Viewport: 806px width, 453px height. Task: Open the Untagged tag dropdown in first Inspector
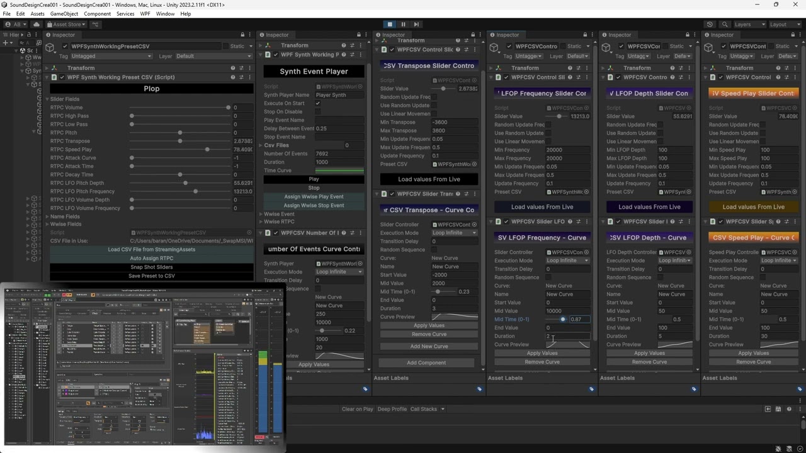coord(110,56)
